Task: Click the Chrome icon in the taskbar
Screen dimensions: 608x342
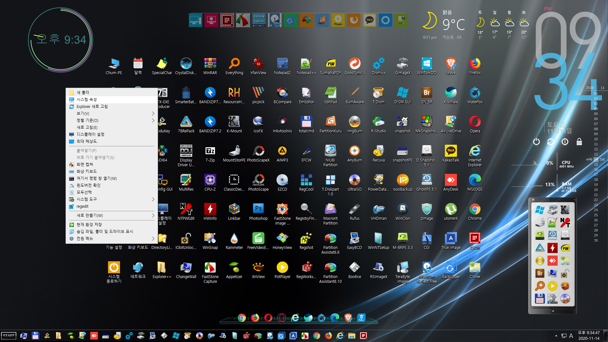Action: point(316,336)
